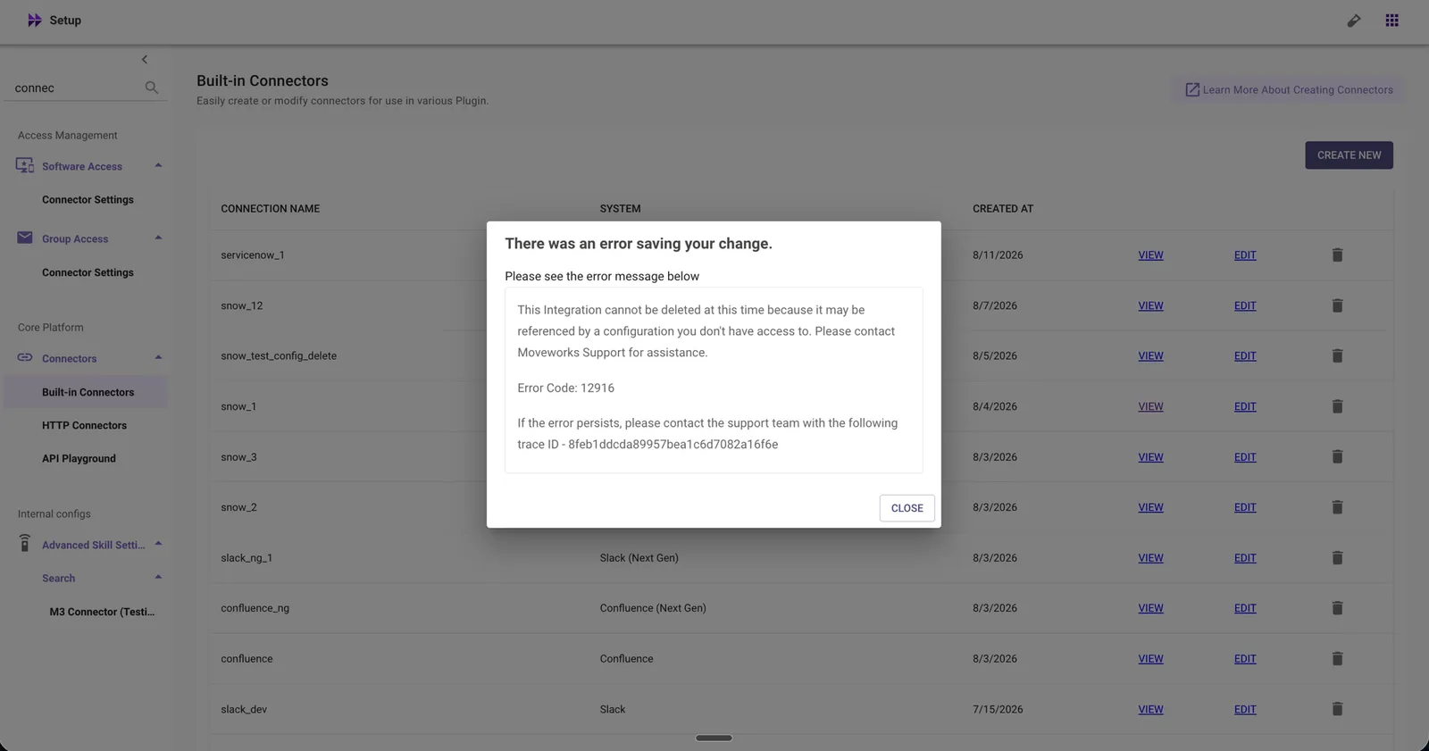Viewport: 1429px width, 751px height.
Task: Click the horizontal scrollbar handle at bottom
Action: click(x=714, y=738)
